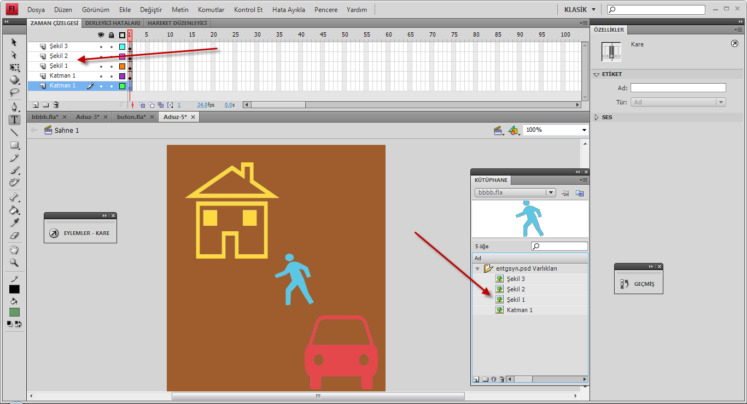Pin the current library

click(x=565, y=193)
